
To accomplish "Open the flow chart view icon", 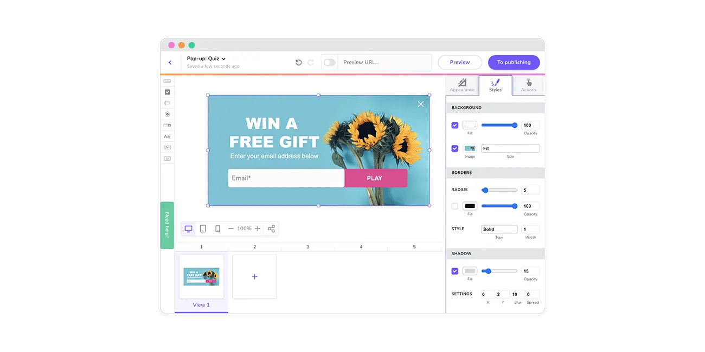I will [271, 228].
